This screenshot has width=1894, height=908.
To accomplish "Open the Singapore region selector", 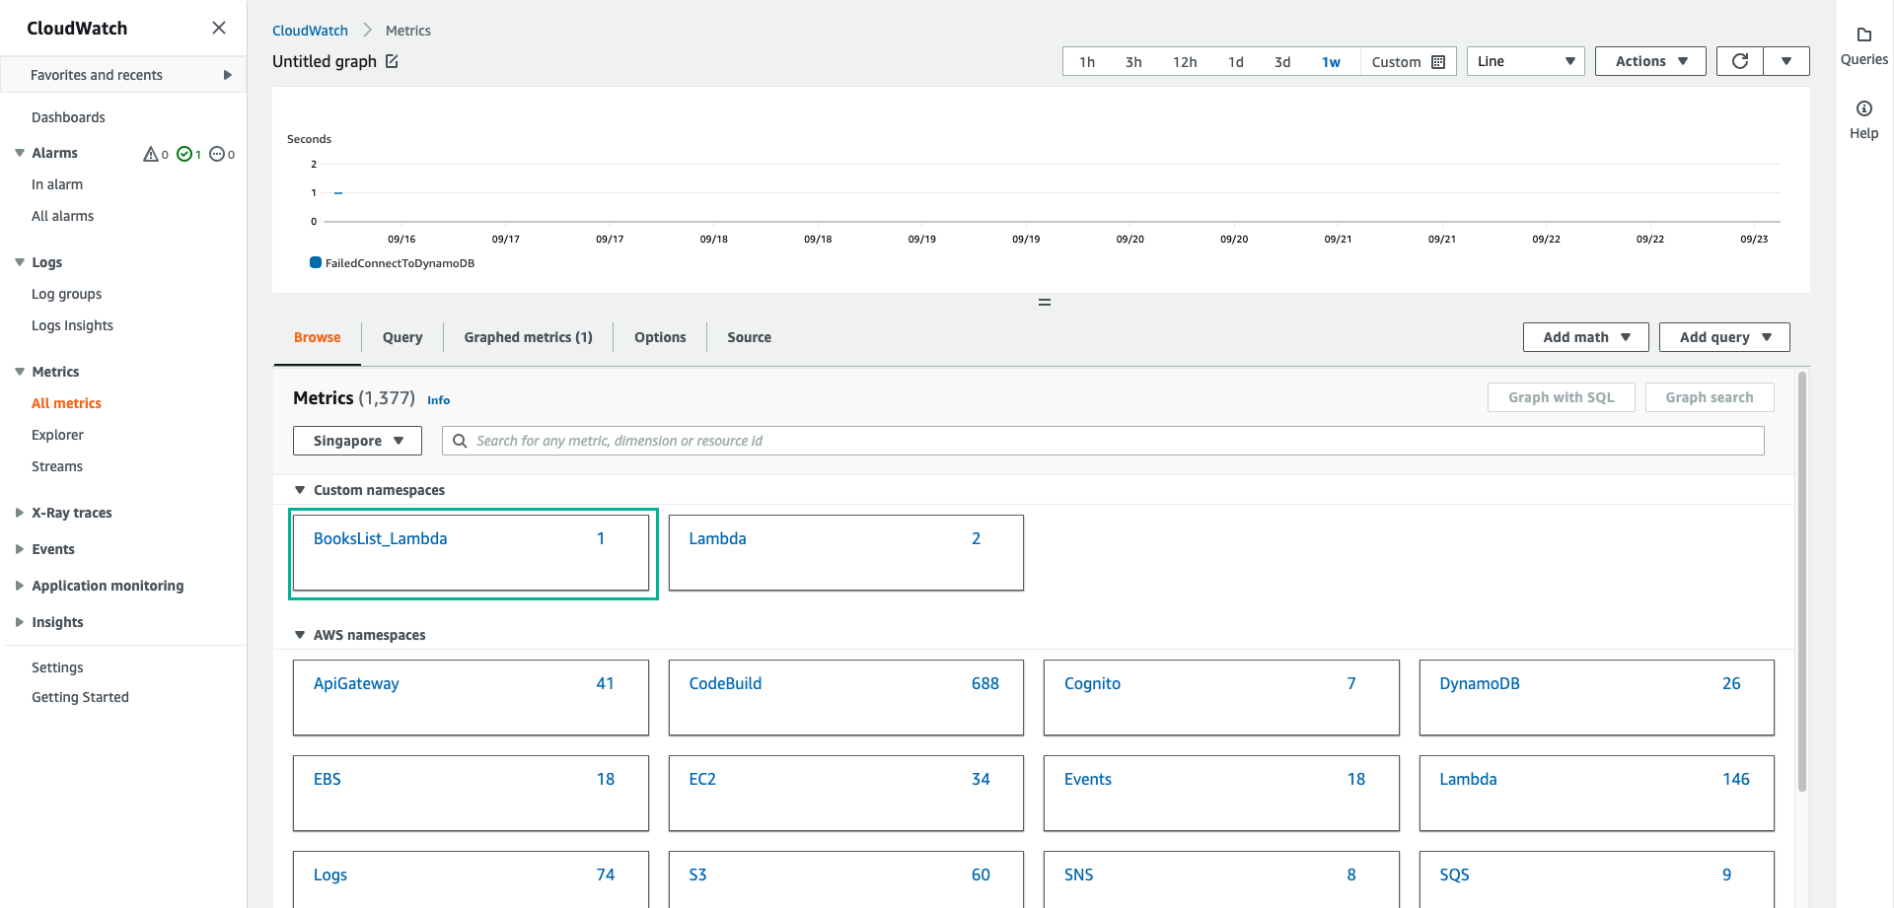I will [357, 441].
